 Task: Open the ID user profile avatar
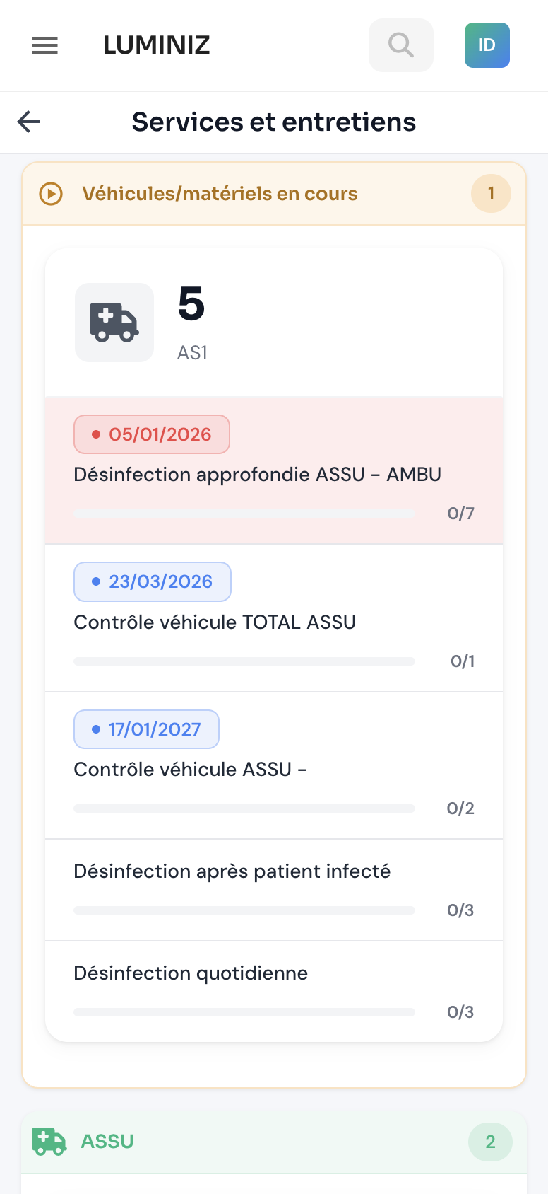[x=487, y=45]
